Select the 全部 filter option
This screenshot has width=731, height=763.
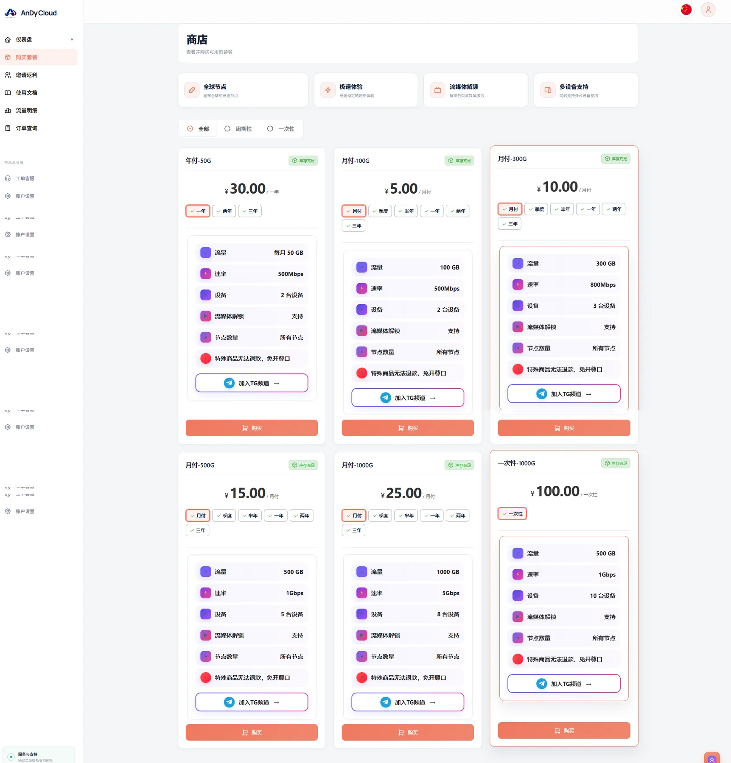198,129
